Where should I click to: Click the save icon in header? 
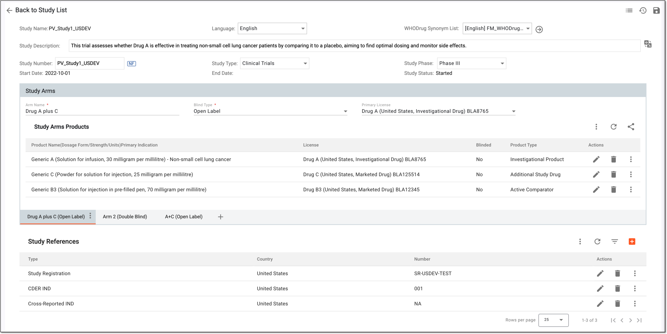point(656,10)
